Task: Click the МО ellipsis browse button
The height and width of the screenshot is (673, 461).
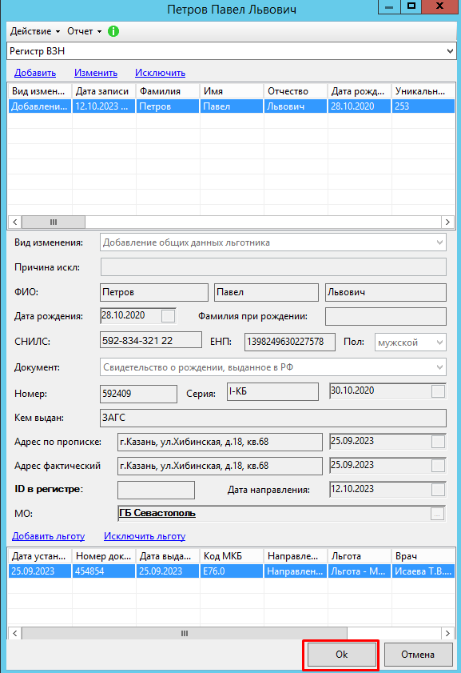Action: pos(438,514)
